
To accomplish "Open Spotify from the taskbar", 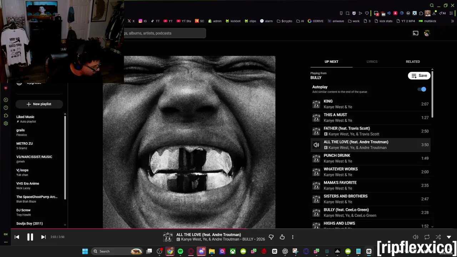I will point(180,251).
